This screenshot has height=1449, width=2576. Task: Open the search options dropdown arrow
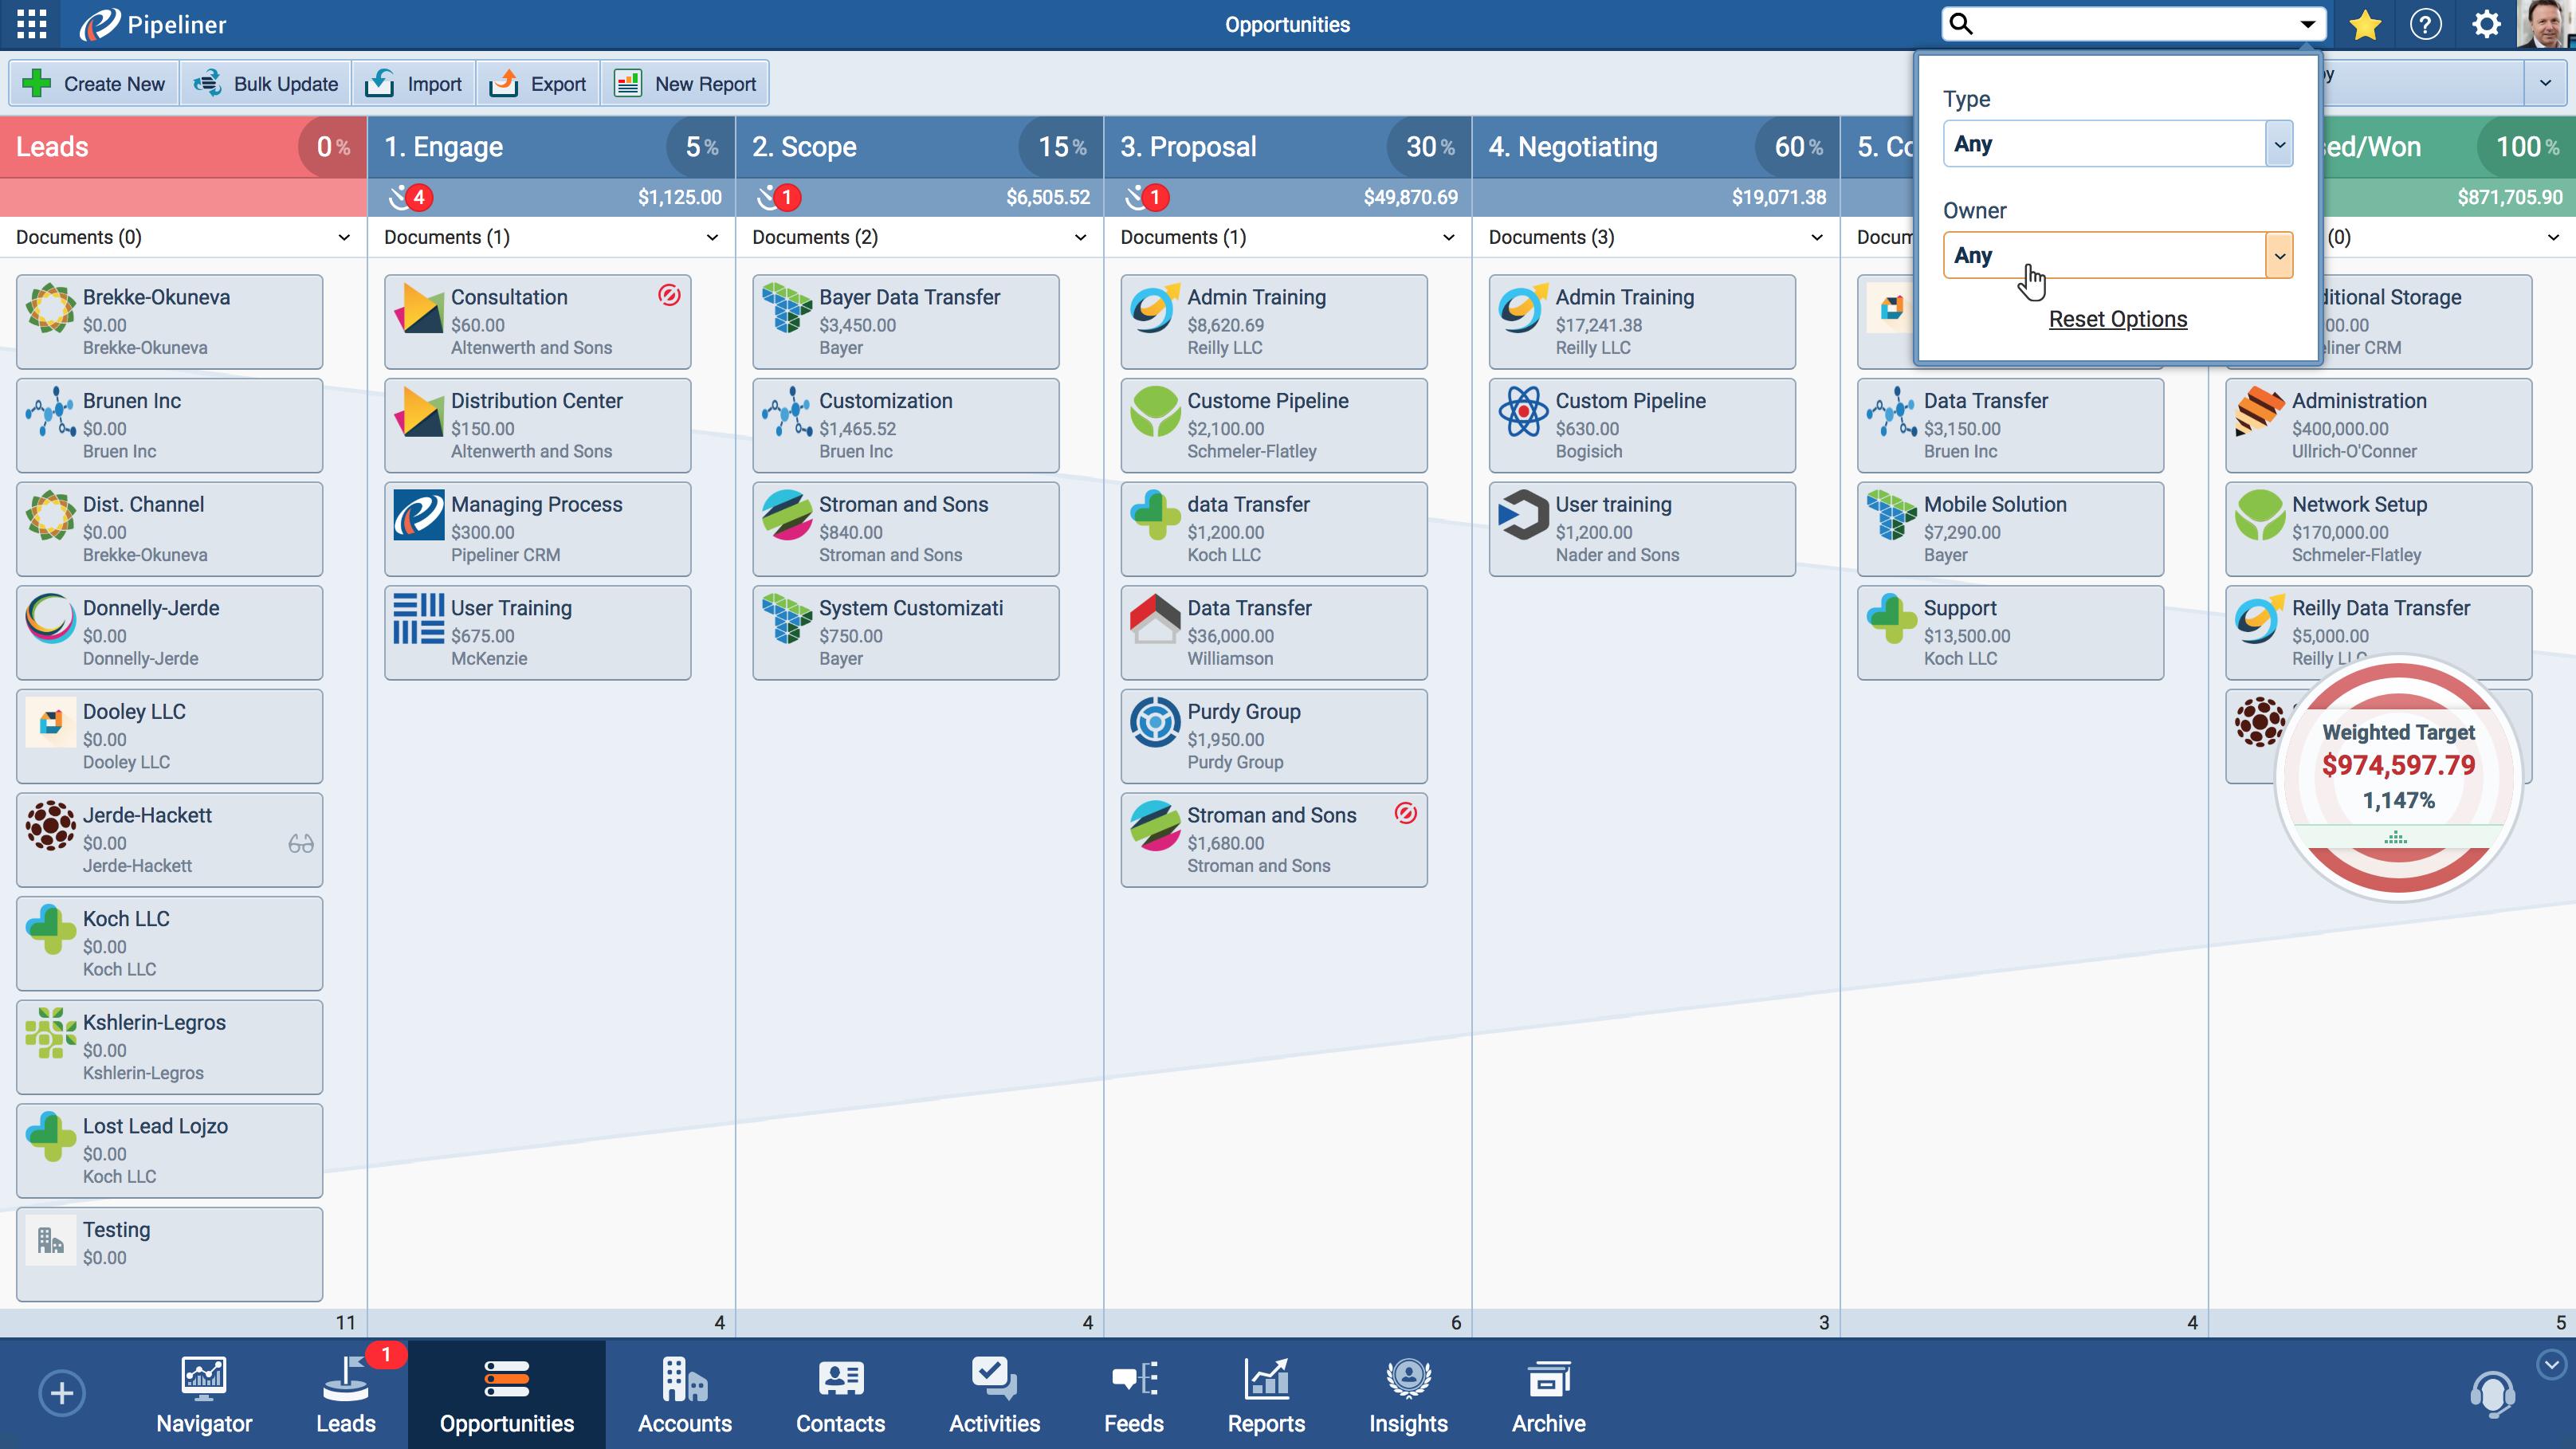[2307, 24]
